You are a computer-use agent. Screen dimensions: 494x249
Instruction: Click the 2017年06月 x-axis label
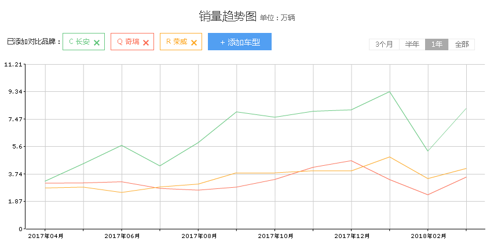122,236
